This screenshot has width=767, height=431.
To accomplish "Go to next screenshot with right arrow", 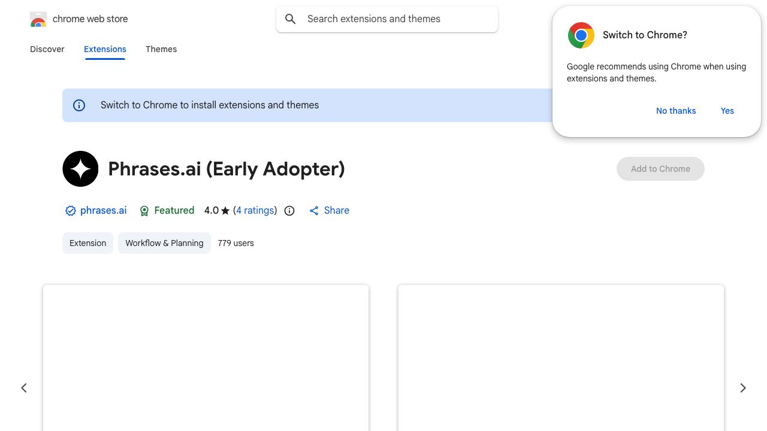I will (743, 388).
